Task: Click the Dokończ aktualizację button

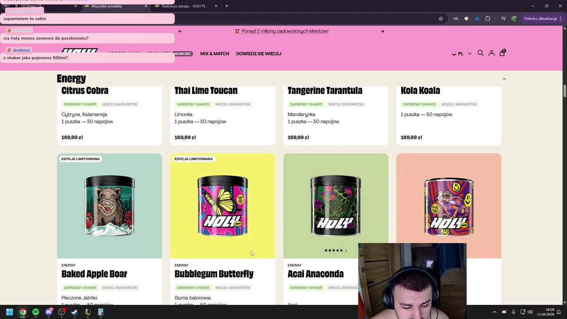Action: 540,19
